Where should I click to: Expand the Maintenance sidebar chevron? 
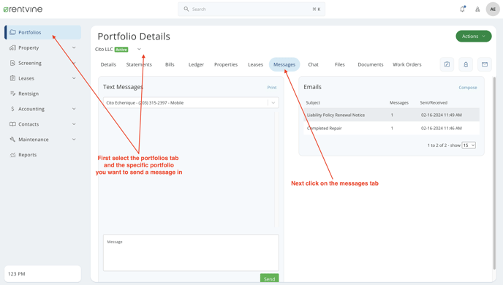(74, 140)
